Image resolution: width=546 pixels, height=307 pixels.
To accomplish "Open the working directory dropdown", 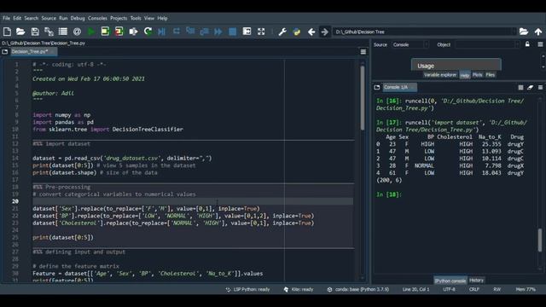I will (514, 32).
